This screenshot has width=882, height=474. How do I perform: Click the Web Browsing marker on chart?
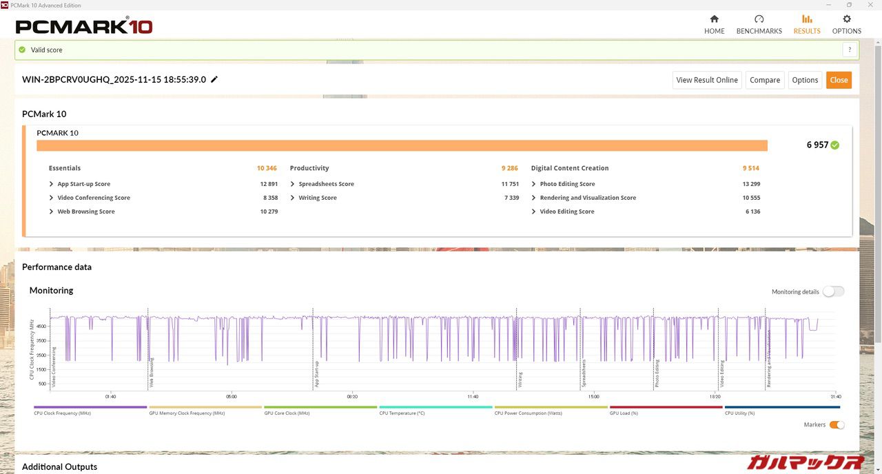(x=152, y=372)
